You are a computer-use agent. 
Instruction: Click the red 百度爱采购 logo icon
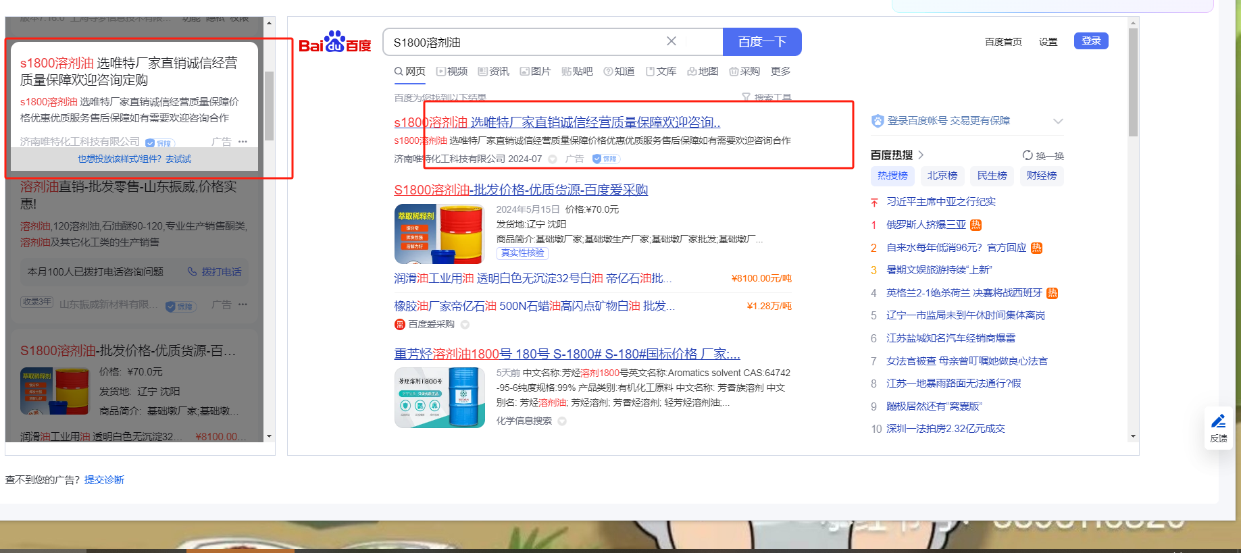click(x=400, y=325)
